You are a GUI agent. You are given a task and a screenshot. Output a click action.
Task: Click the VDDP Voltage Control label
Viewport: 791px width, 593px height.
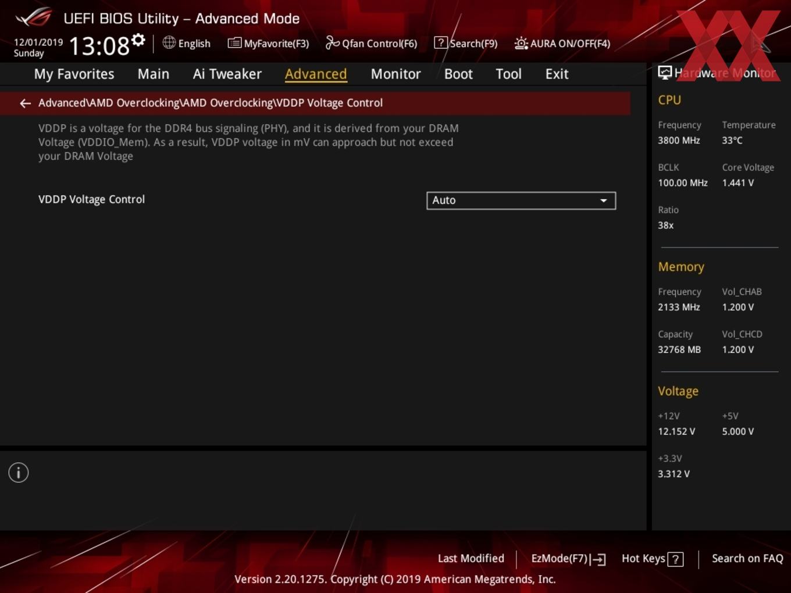click(x=91, y=199)
